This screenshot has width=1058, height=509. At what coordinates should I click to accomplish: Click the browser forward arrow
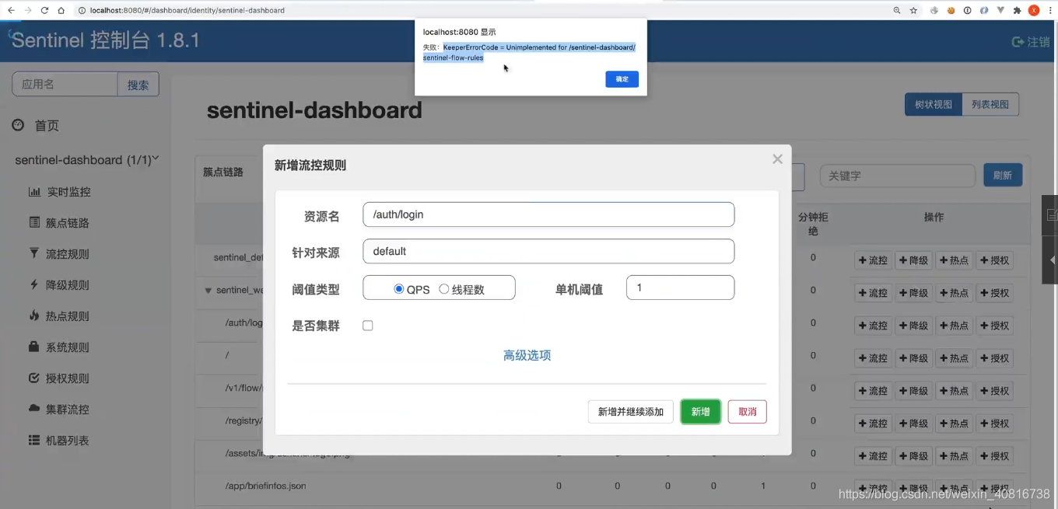click(x=28, y=10)
